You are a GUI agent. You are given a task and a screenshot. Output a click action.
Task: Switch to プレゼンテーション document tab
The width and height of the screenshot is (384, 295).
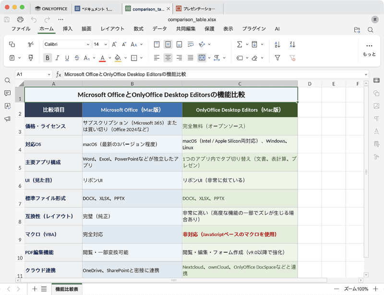(x=198, y=9)
